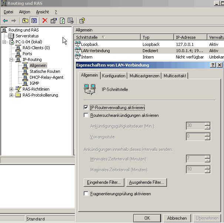Click the Forward arrow toolbar icon
The width and height of the screenshot is (224, 223).
14,21
